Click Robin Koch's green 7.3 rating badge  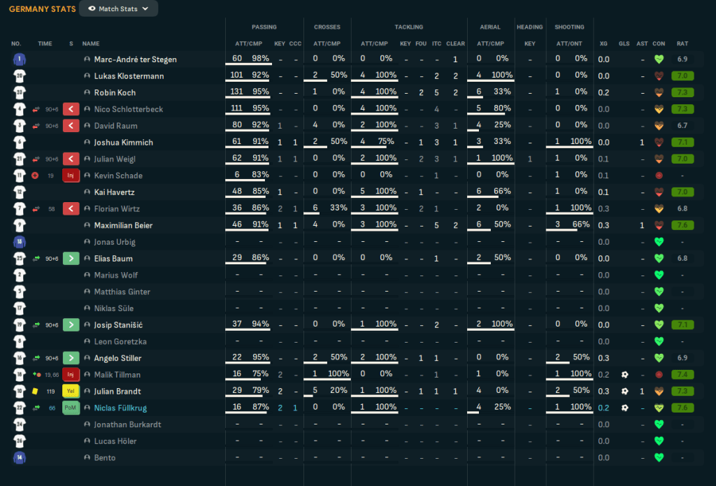tap(682, 93)
